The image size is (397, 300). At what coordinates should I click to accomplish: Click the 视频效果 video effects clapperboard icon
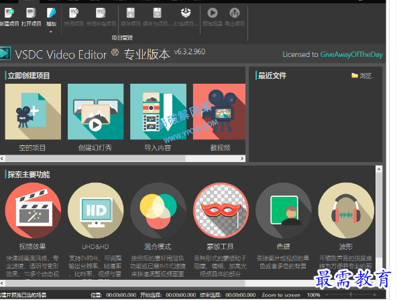33,210
